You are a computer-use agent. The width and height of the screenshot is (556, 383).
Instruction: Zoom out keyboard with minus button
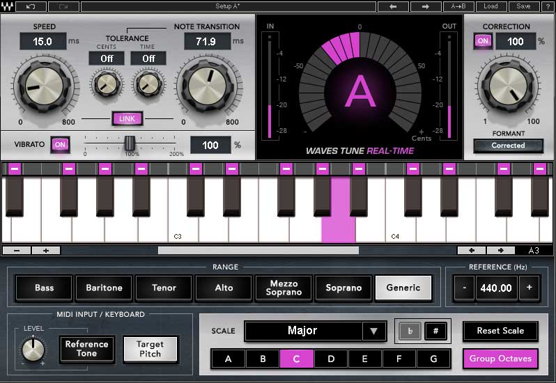[x=17, y=250]
